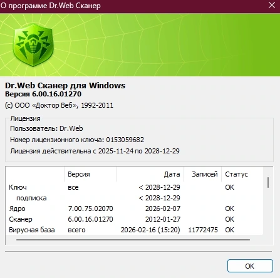This screenshot has width=280, height=278.
Task: Click engine version 7.00.75.02070
Action: [90, 209]
